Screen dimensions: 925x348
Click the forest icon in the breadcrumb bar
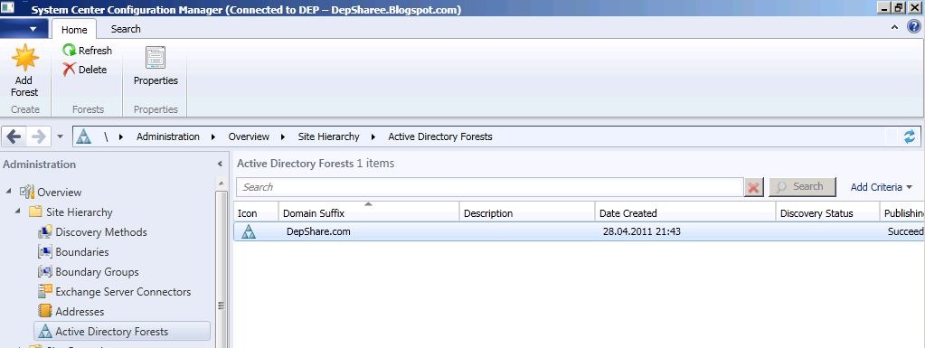(x=84, y=136)
